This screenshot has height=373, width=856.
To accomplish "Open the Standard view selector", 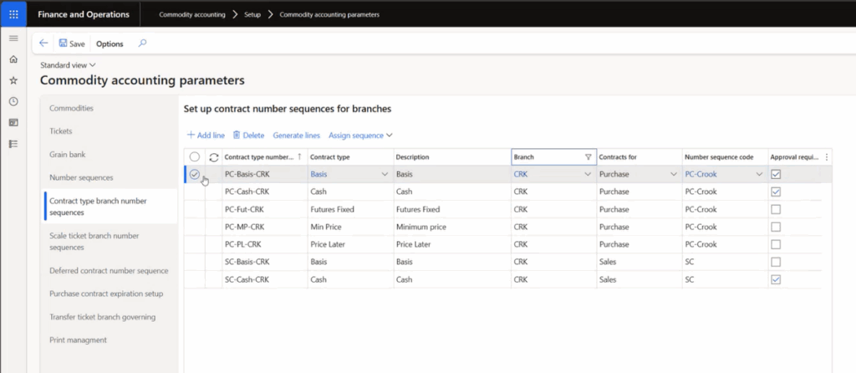I will pyautogui.click(x=68, y=64).
